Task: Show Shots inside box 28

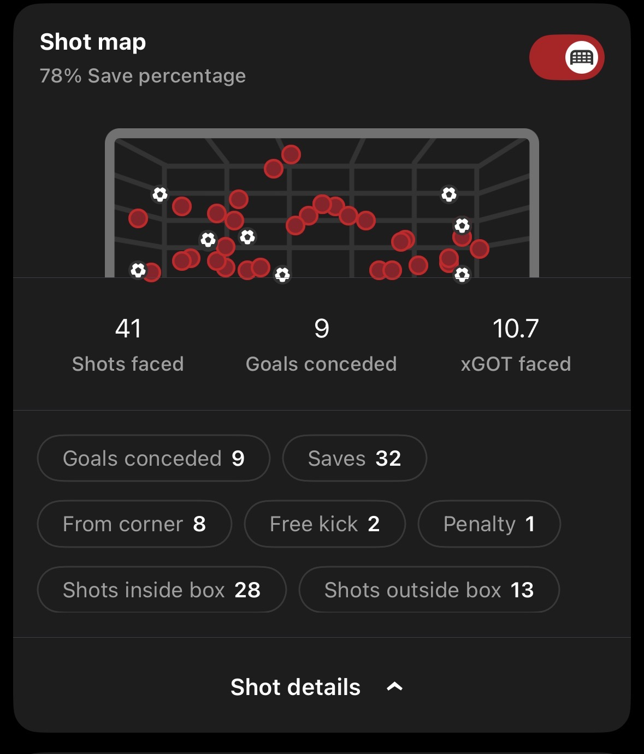Action: tap(162, 590)
